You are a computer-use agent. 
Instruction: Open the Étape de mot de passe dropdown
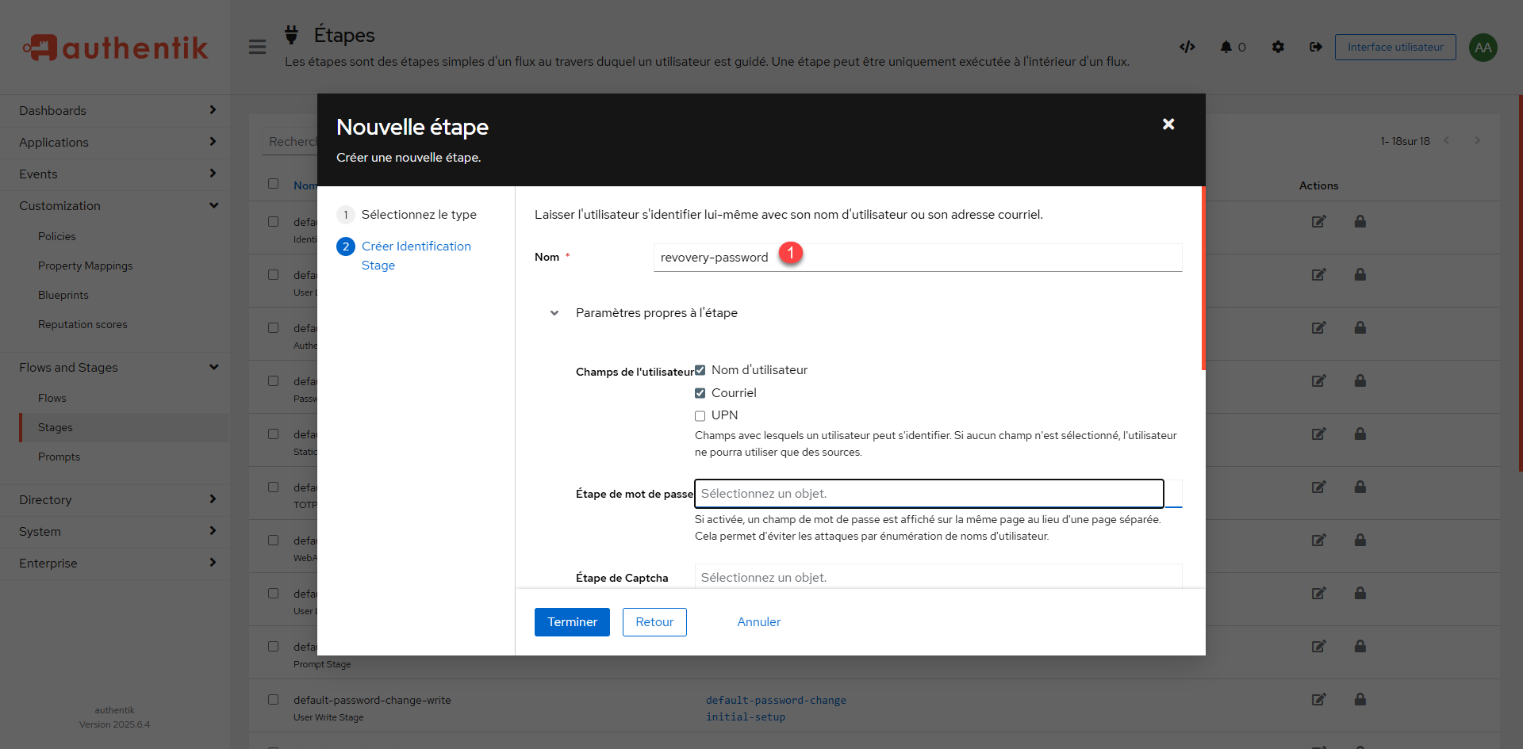(x=928, y=494)
